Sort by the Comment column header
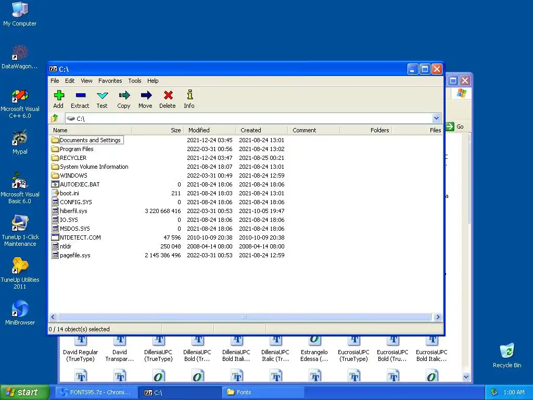 click(314, 130)
